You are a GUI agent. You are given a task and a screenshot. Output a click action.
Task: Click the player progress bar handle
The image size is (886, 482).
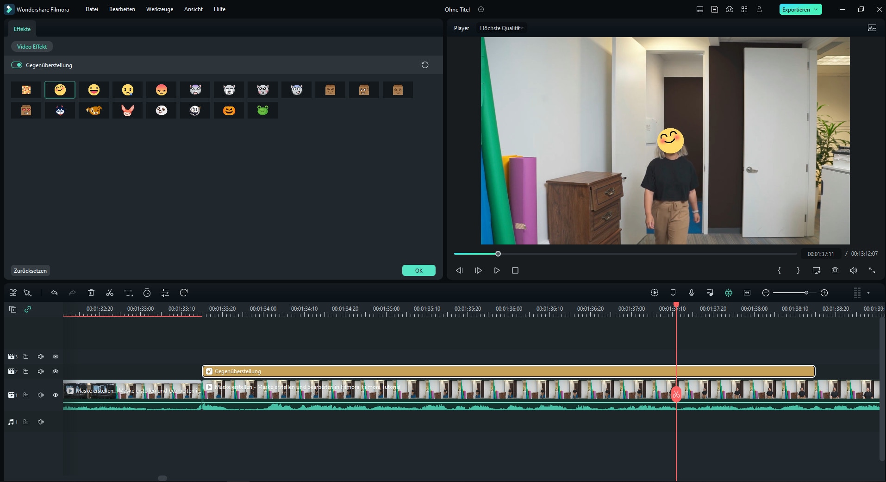498,254
